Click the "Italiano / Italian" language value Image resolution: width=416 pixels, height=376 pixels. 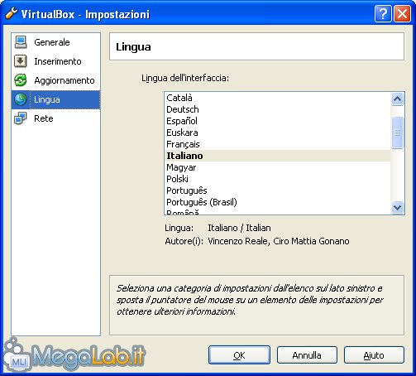pyautogui.click(x=239, y=228)
